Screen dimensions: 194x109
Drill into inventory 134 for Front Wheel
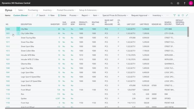pos(59,90)
